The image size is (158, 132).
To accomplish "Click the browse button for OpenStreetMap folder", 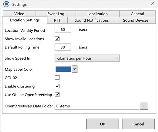I will [144, 106].
